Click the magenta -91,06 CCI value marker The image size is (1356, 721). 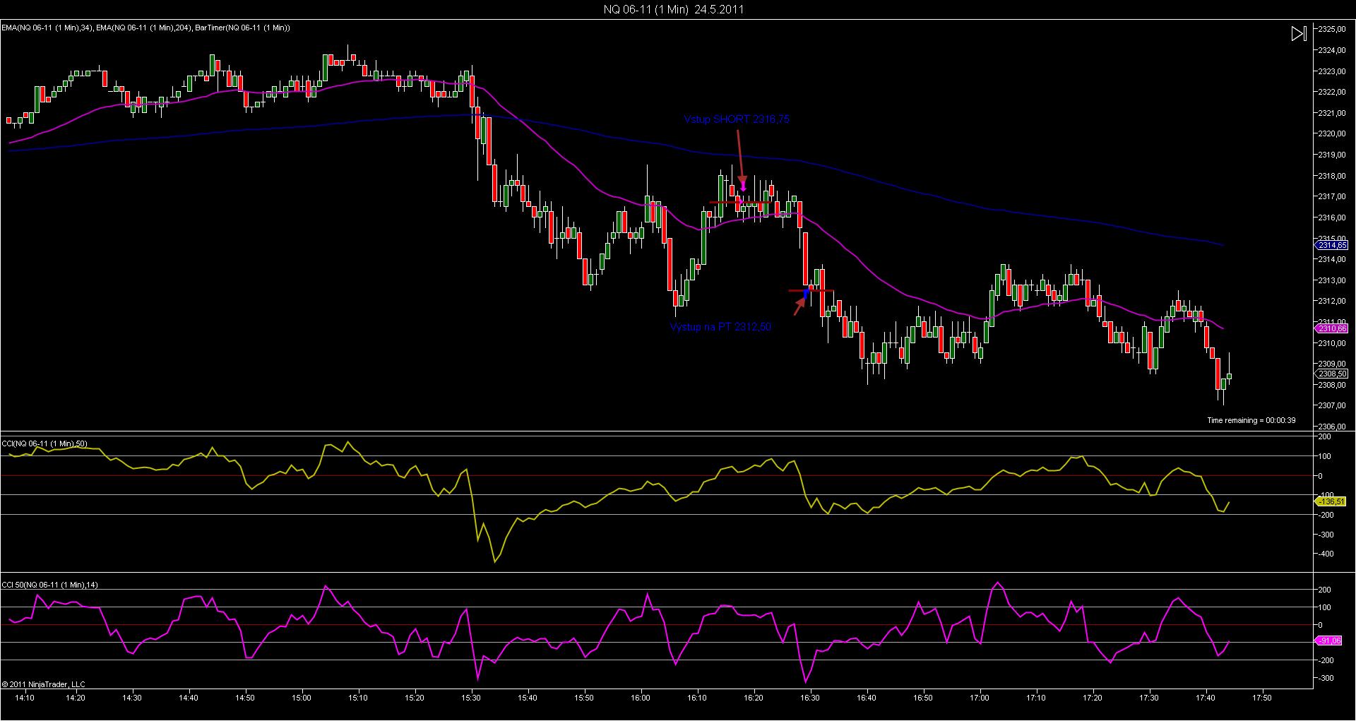[x=1331, y=641]
